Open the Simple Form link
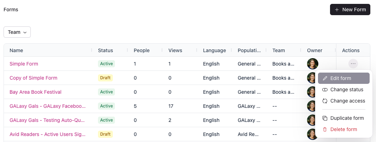The image size is (376, 142). (x=24, y=64)
